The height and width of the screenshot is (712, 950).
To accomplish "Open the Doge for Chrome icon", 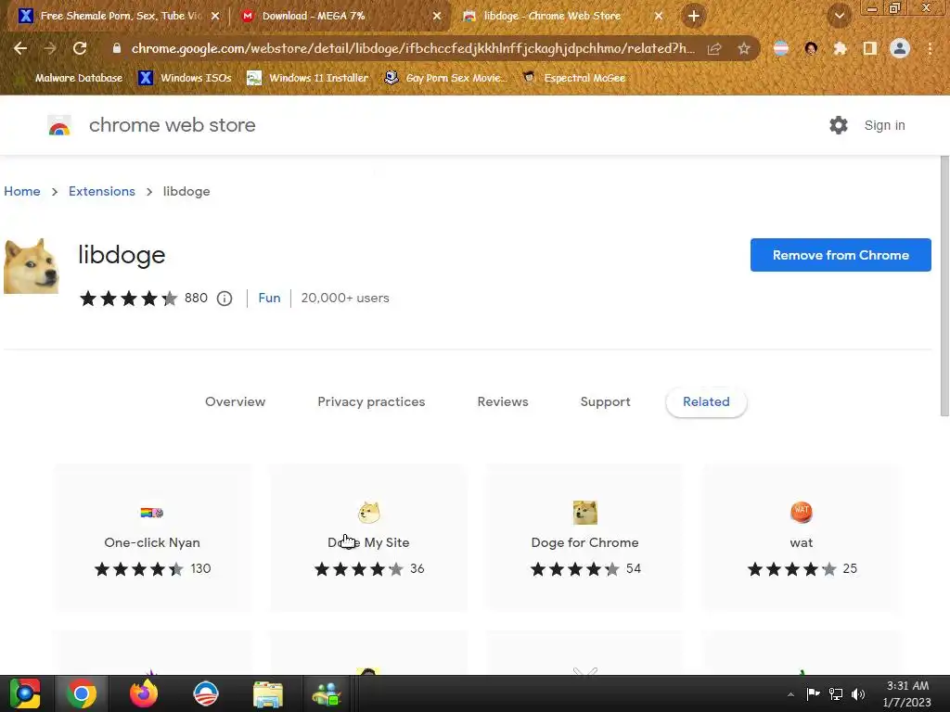I will 584,513.
